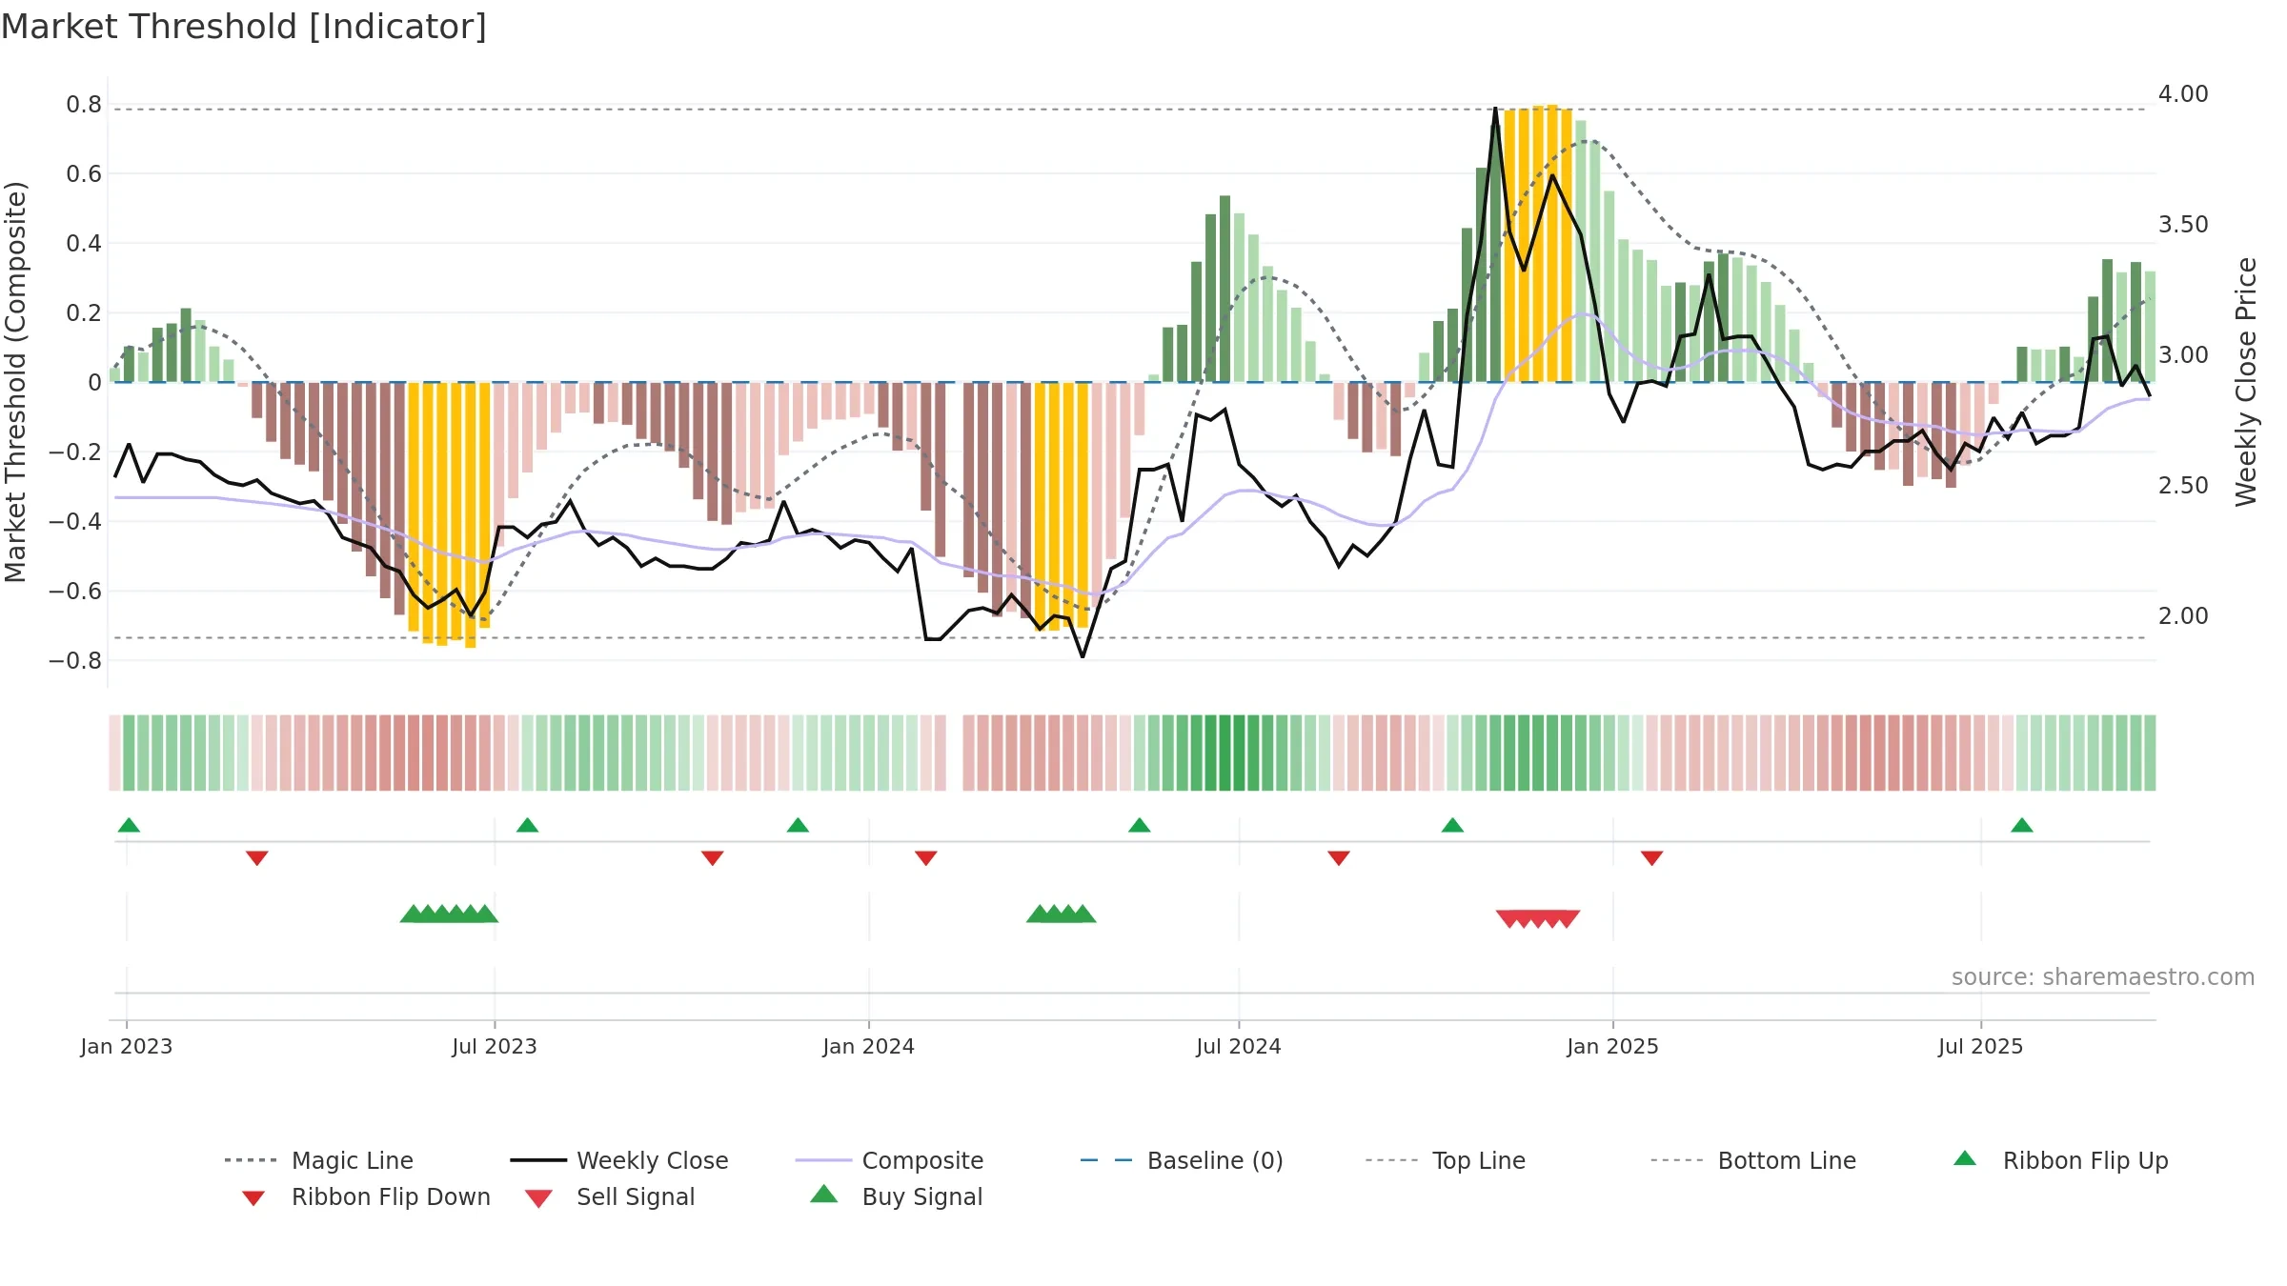The image size is (2287, 1286).
Task: Click the ribbon flip down marker near Aug 2024
Action: [x=1338, y=857]
